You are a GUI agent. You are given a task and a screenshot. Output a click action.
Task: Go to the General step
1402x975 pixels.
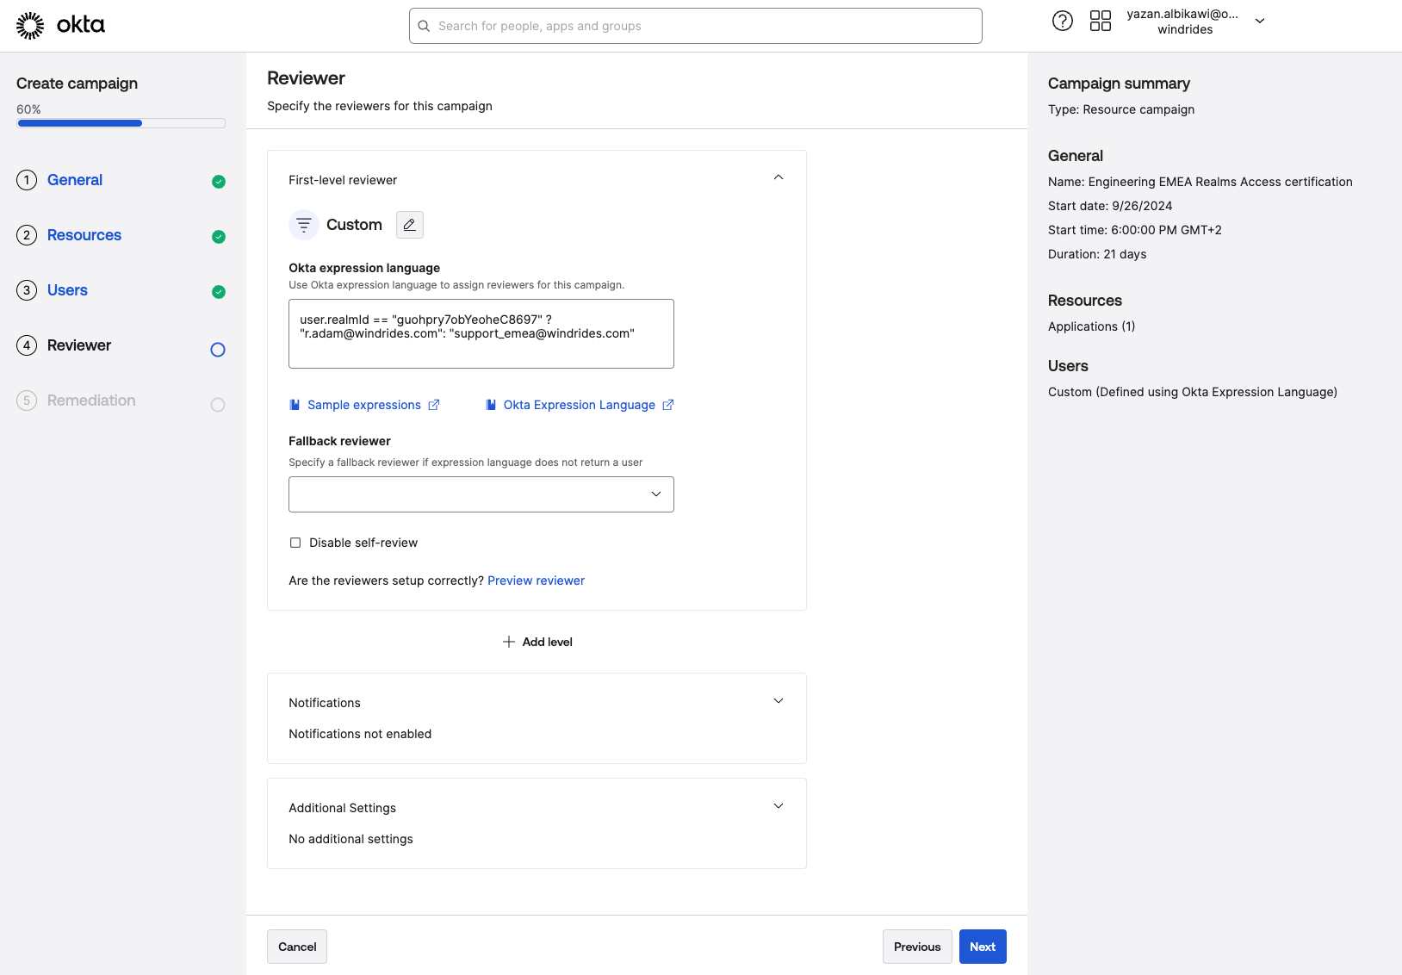[x=75, y=180]
